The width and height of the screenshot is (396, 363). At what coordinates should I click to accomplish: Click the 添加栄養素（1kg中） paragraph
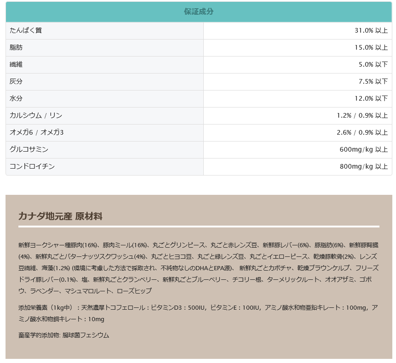click(x=198, y=313)
